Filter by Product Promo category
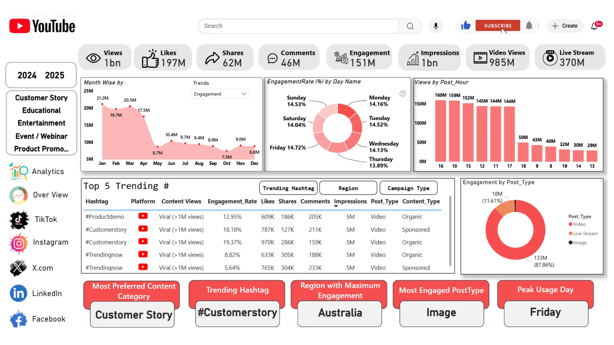 41,149
